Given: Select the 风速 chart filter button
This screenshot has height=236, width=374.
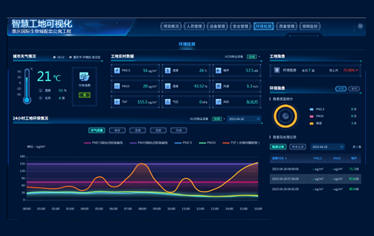Looking at the screenshot, I should (x=178, y=130).
